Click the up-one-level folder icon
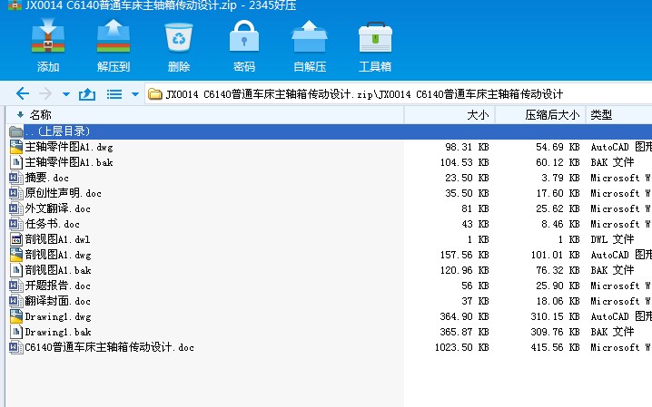This screenshot has width=652, height=407. tap(87, 94)
